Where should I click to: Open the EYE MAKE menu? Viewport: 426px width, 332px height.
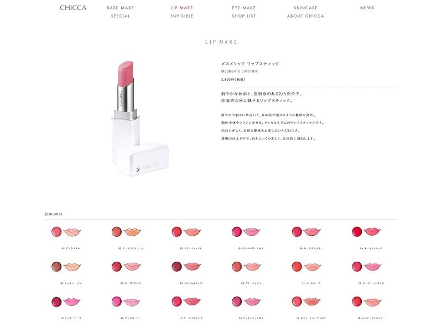tap(243, 8)
